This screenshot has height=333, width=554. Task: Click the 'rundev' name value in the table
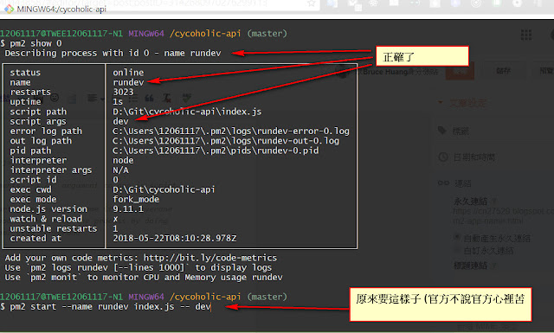[128, 82]
